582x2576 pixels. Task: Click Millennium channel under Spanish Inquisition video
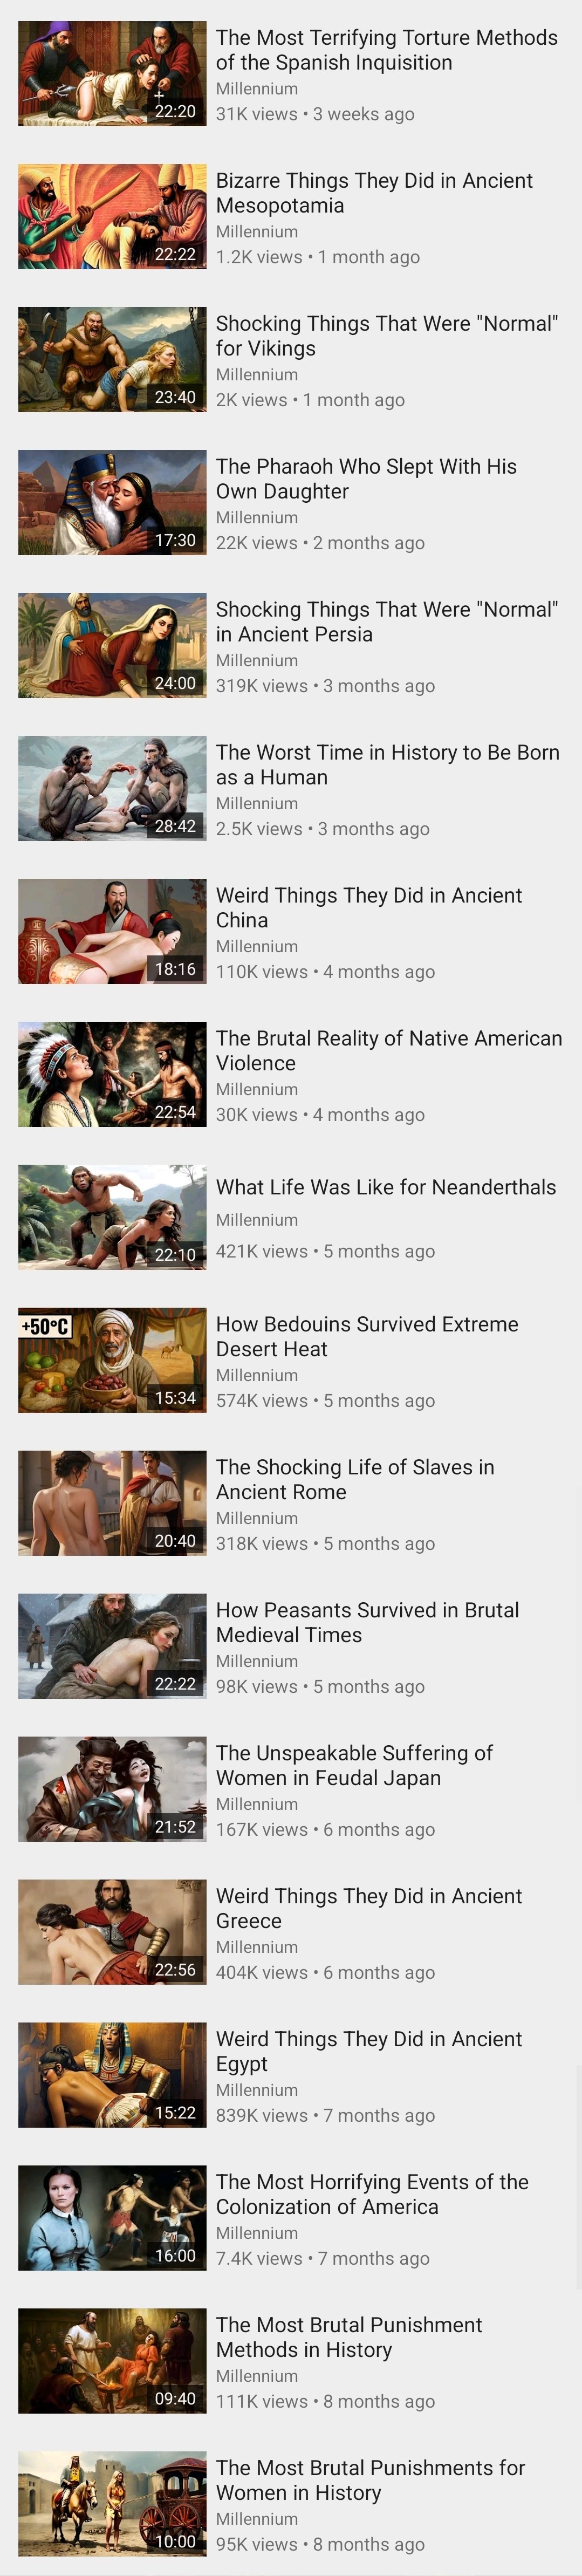257,89
